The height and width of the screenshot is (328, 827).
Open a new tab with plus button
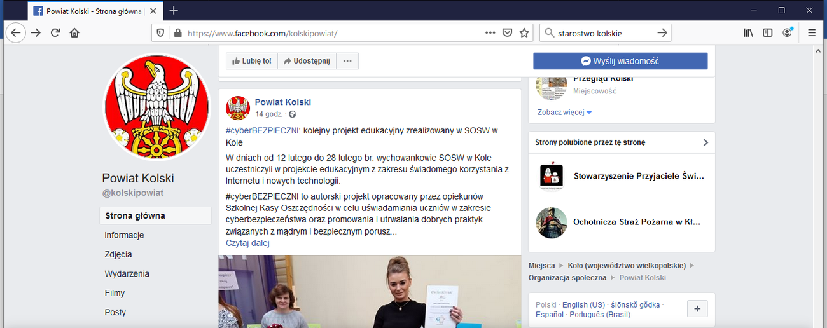174,10
